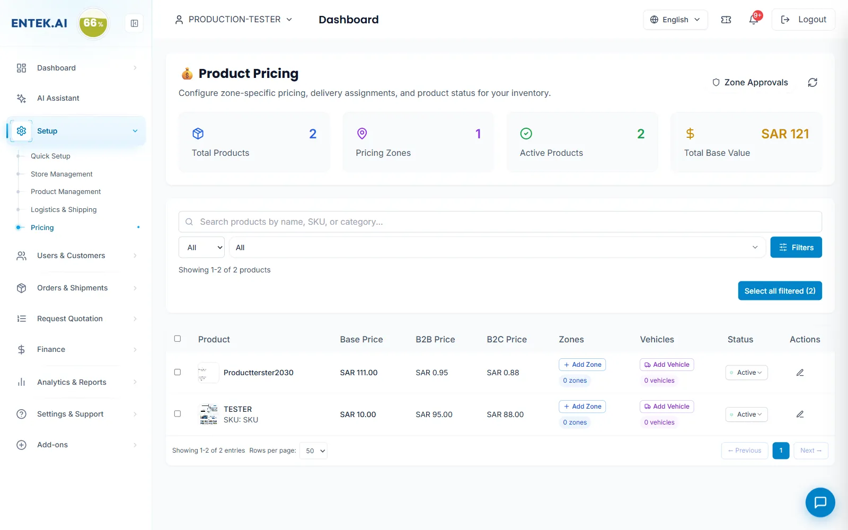Add Zone for Producttertster2030
The image size is (848, 530).
(x=582, y=365)
